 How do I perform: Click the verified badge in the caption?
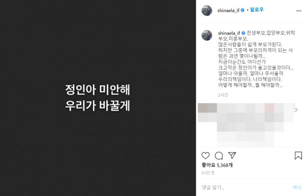(x=243, y=33)
